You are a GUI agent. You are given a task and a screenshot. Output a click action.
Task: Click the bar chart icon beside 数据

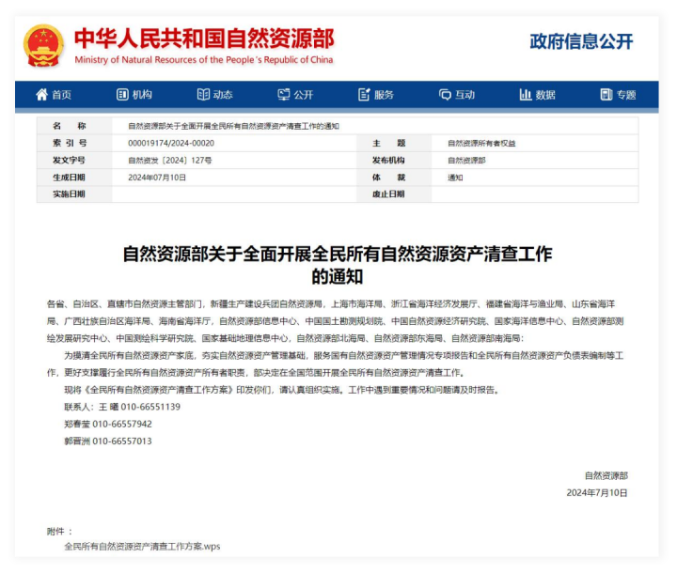pyautogui.click(x=526, y=95)
